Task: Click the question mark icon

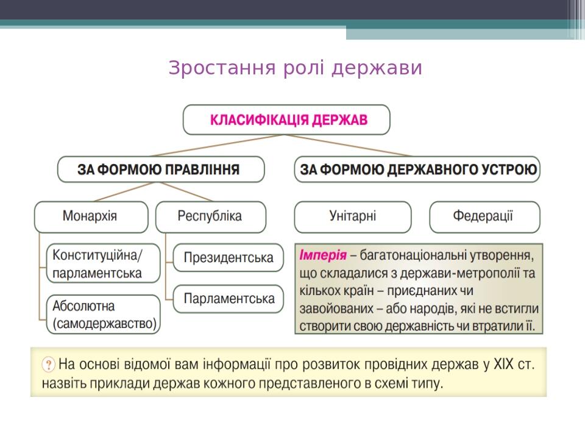Action: [x=49, y=365]
